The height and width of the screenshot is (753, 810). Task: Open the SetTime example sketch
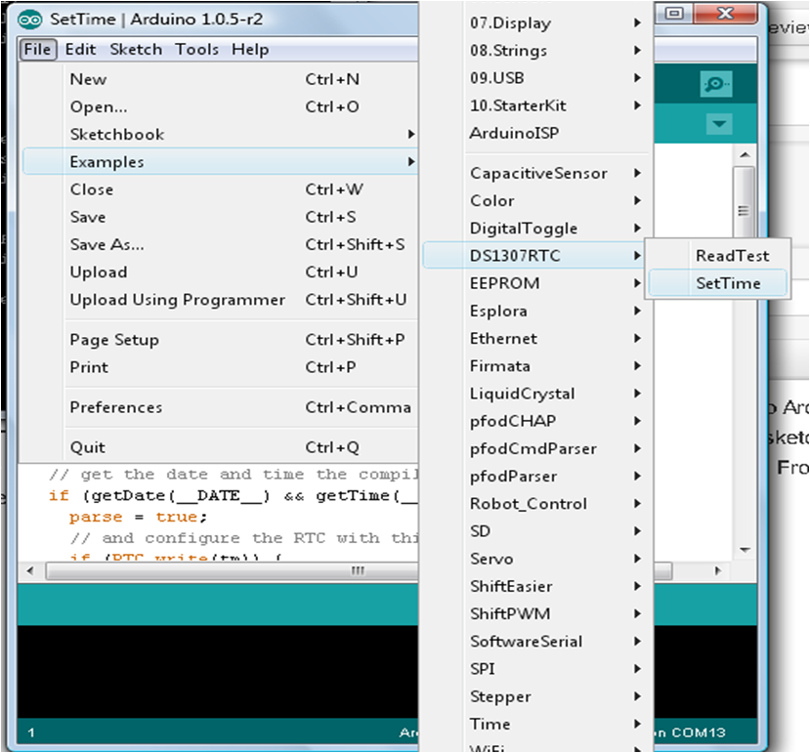pyautogui.click(x=718, y=283)
